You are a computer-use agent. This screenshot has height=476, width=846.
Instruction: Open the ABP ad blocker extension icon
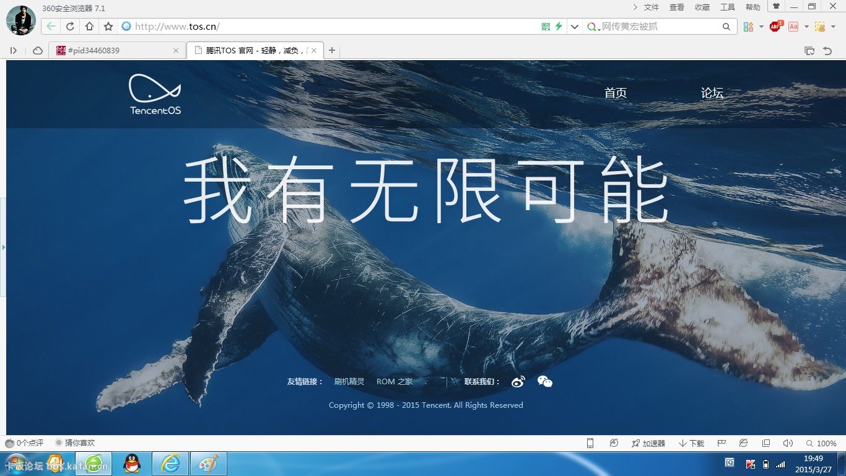click(775, 27)
